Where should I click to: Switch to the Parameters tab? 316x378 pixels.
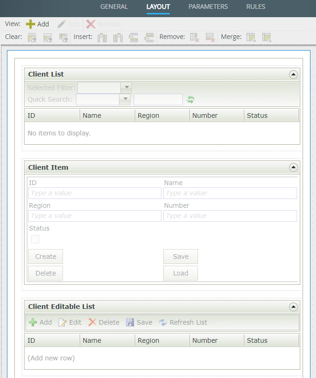coord(208,7)
